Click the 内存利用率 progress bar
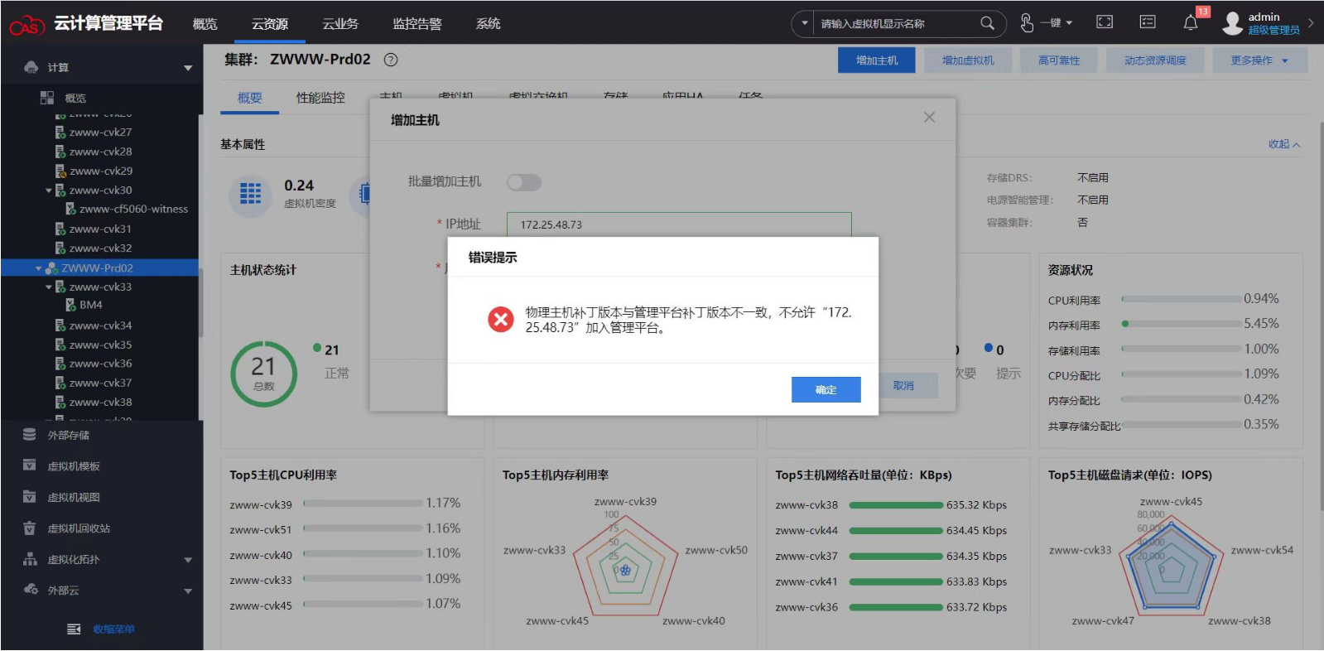 (x=1182, y=324)
